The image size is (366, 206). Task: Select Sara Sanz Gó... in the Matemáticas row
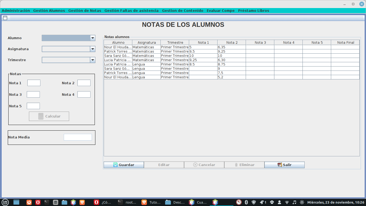[118, 56]
